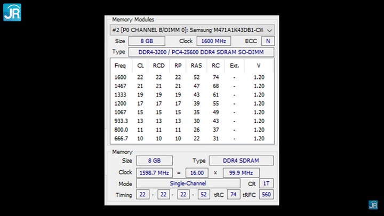Click the CR command rate 1T box

point(268,184)
